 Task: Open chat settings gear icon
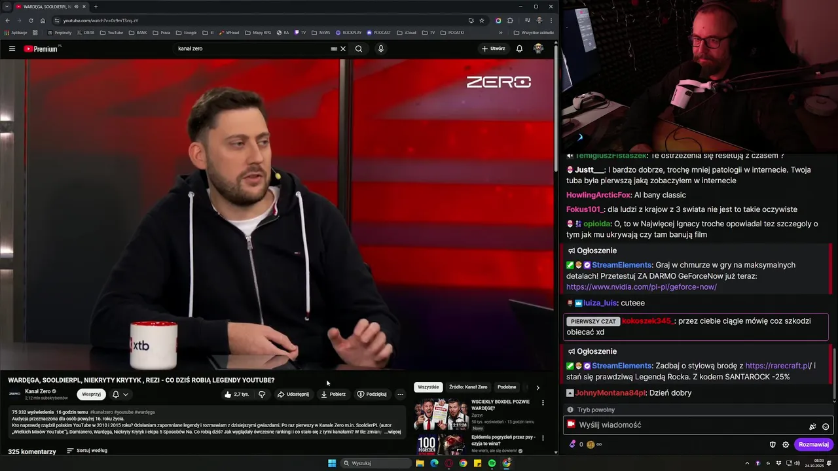(786, 445)
